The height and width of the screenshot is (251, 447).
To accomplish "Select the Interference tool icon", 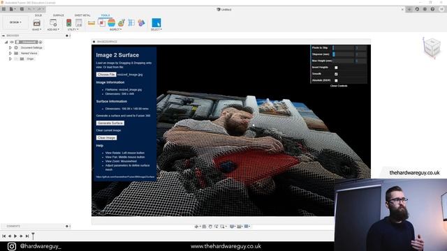I will click(101, 23).
